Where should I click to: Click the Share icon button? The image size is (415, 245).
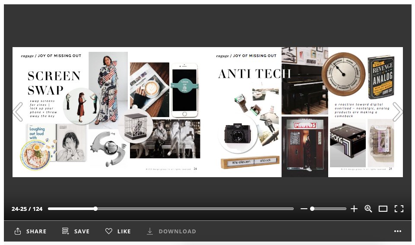coord(30,231)
